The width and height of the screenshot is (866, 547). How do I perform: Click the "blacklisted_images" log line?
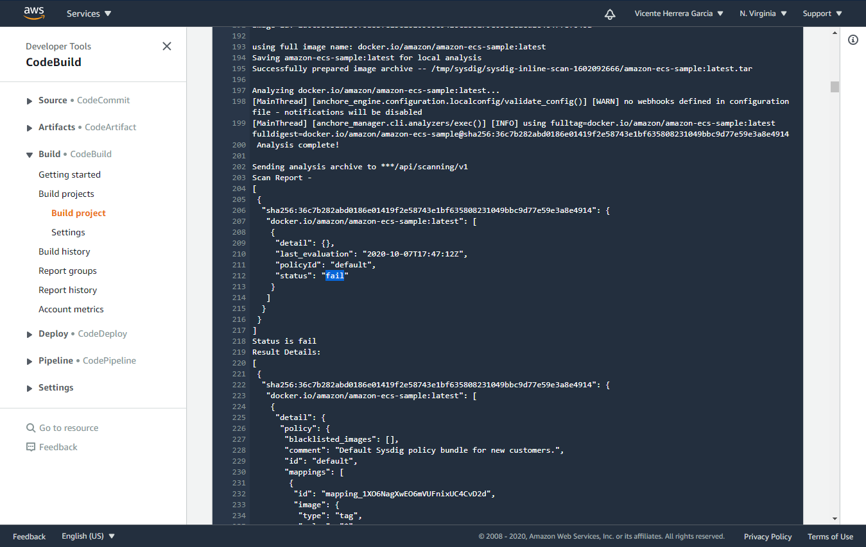(342, 439)
